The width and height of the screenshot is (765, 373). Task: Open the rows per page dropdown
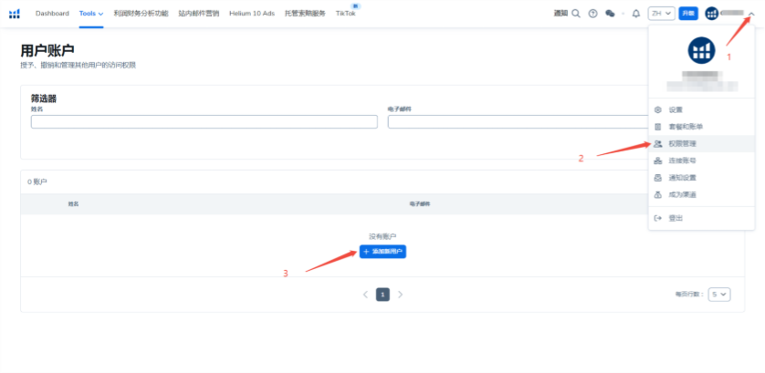(x=719, y=295)
